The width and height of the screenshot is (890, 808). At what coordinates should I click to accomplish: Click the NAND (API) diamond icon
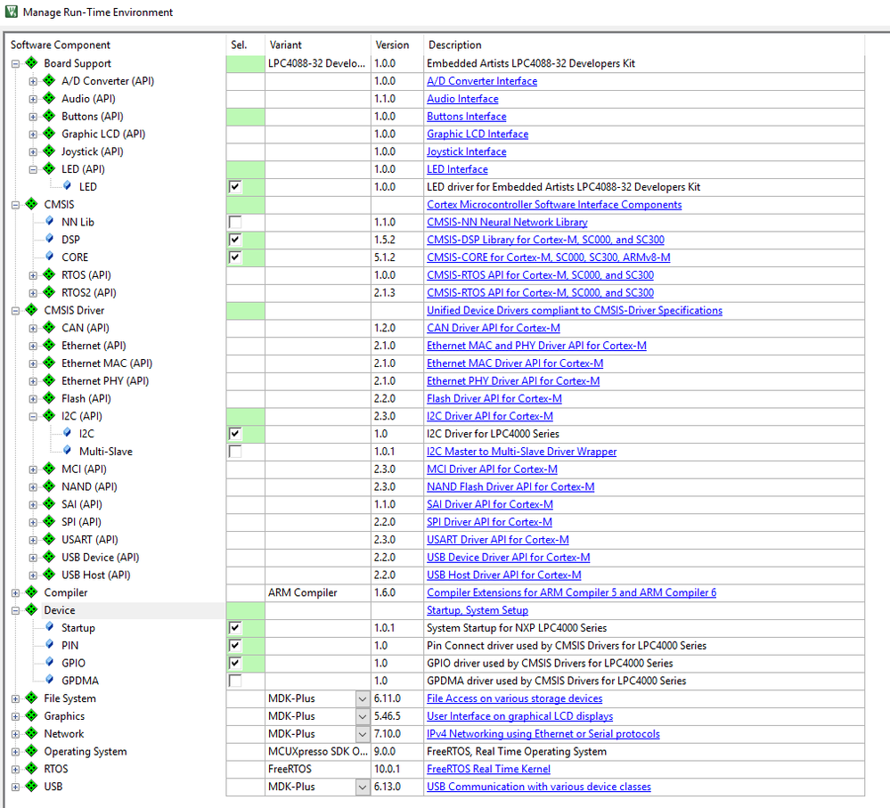(49, 486)
